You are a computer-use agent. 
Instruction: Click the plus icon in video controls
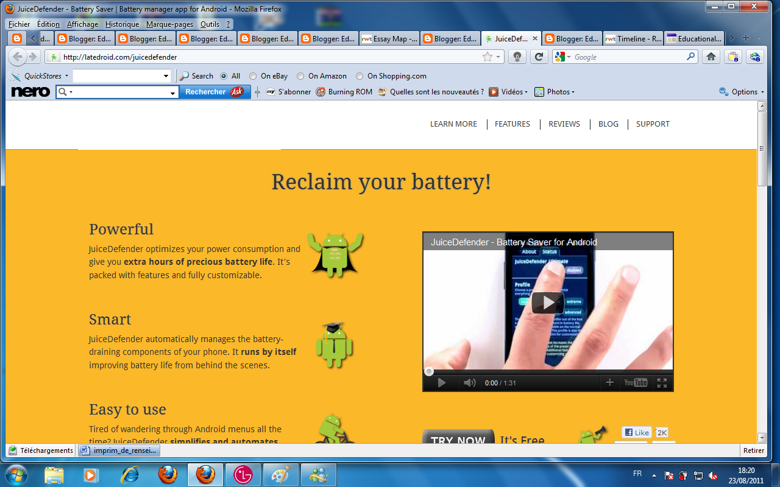609,382
